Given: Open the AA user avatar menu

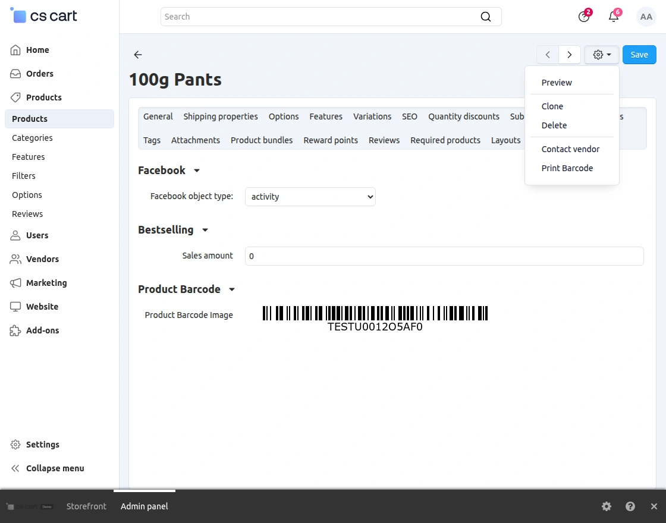Looking at the screenshot, I should click(x=646, y=17).
